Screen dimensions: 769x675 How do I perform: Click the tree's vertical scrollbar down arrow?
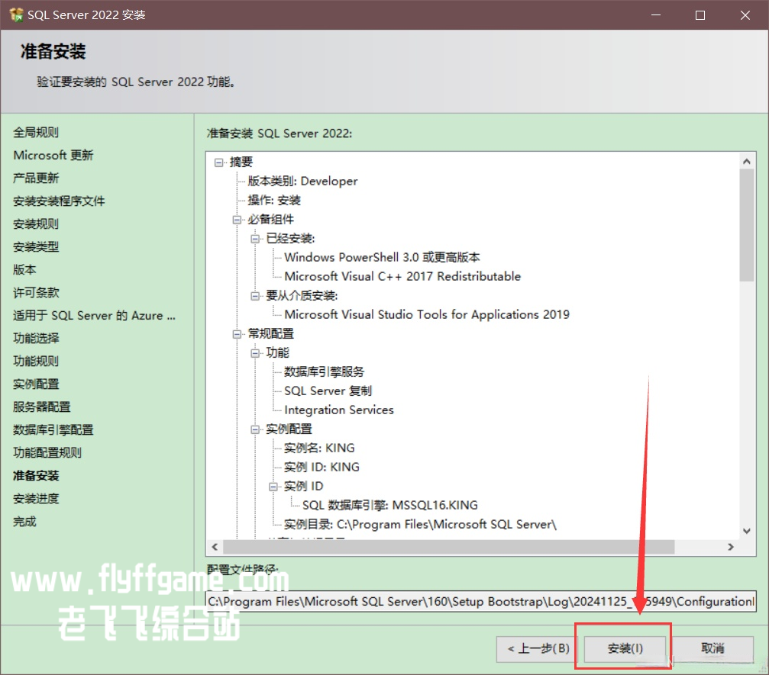click(746, 531)
